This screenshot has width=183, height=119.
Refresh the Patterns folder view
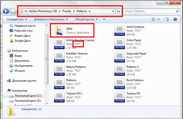[118, 11]
